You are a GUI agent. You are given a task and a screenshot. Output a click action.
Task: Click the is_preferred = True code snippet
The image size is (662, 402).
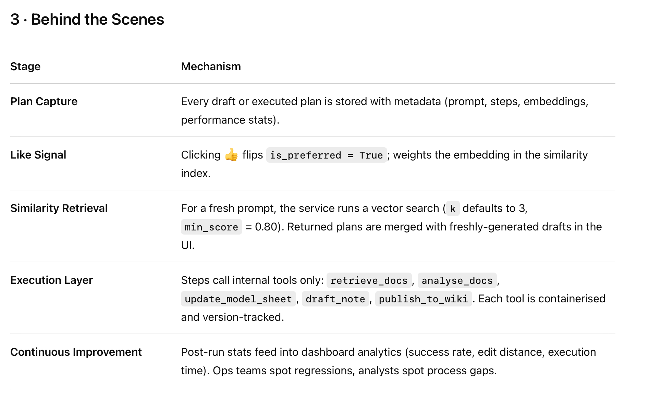tap(327, 155)
